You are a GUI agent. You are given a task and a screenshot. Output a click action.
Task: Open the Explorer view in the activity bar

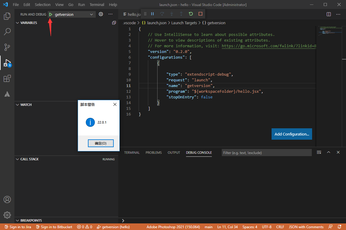pos(7,16)
